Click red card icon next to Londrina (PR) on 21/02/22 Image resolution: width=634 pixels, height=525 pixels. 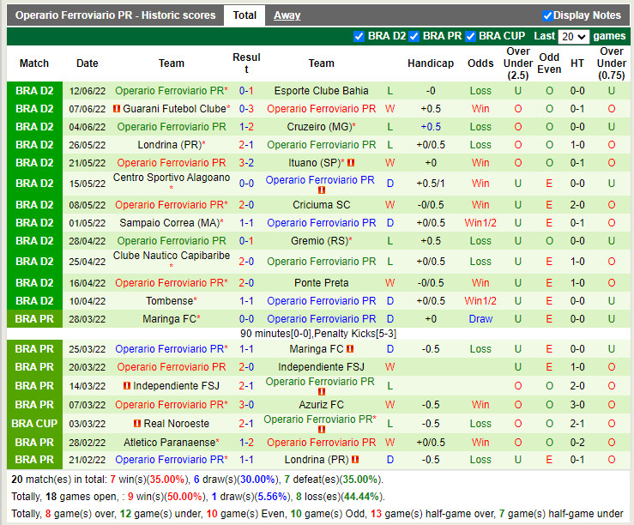pos(353,460)
